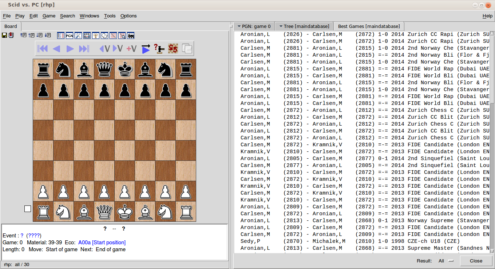Viewport: 495px width, 269px height.
Task: Open the Edit menu
Action: [33, 16]
